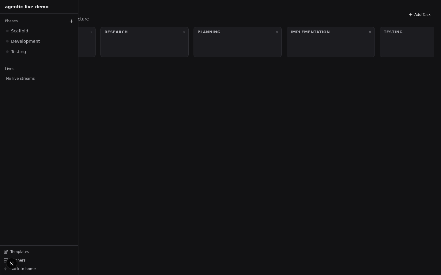This screenshot has height=275, width=441.
Task: Click the status dot next to Development
Action: click(x=7, y=41)
